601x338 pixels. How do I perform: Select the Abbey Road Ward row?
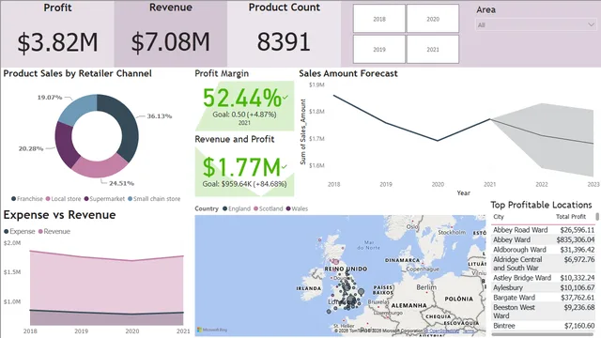(x=544, y=230)
